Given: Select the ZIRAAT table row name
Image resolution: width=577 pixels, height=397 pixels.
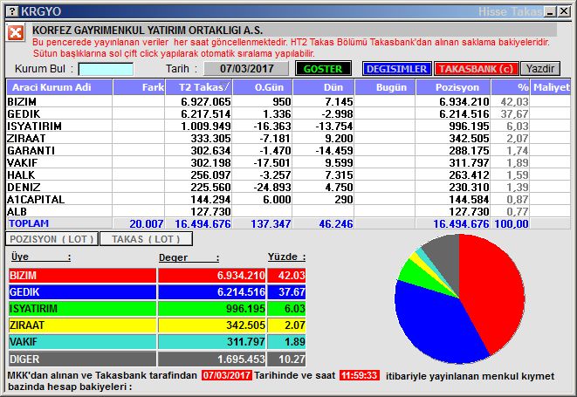Looking at the screenshot, I should coord(26,139).
